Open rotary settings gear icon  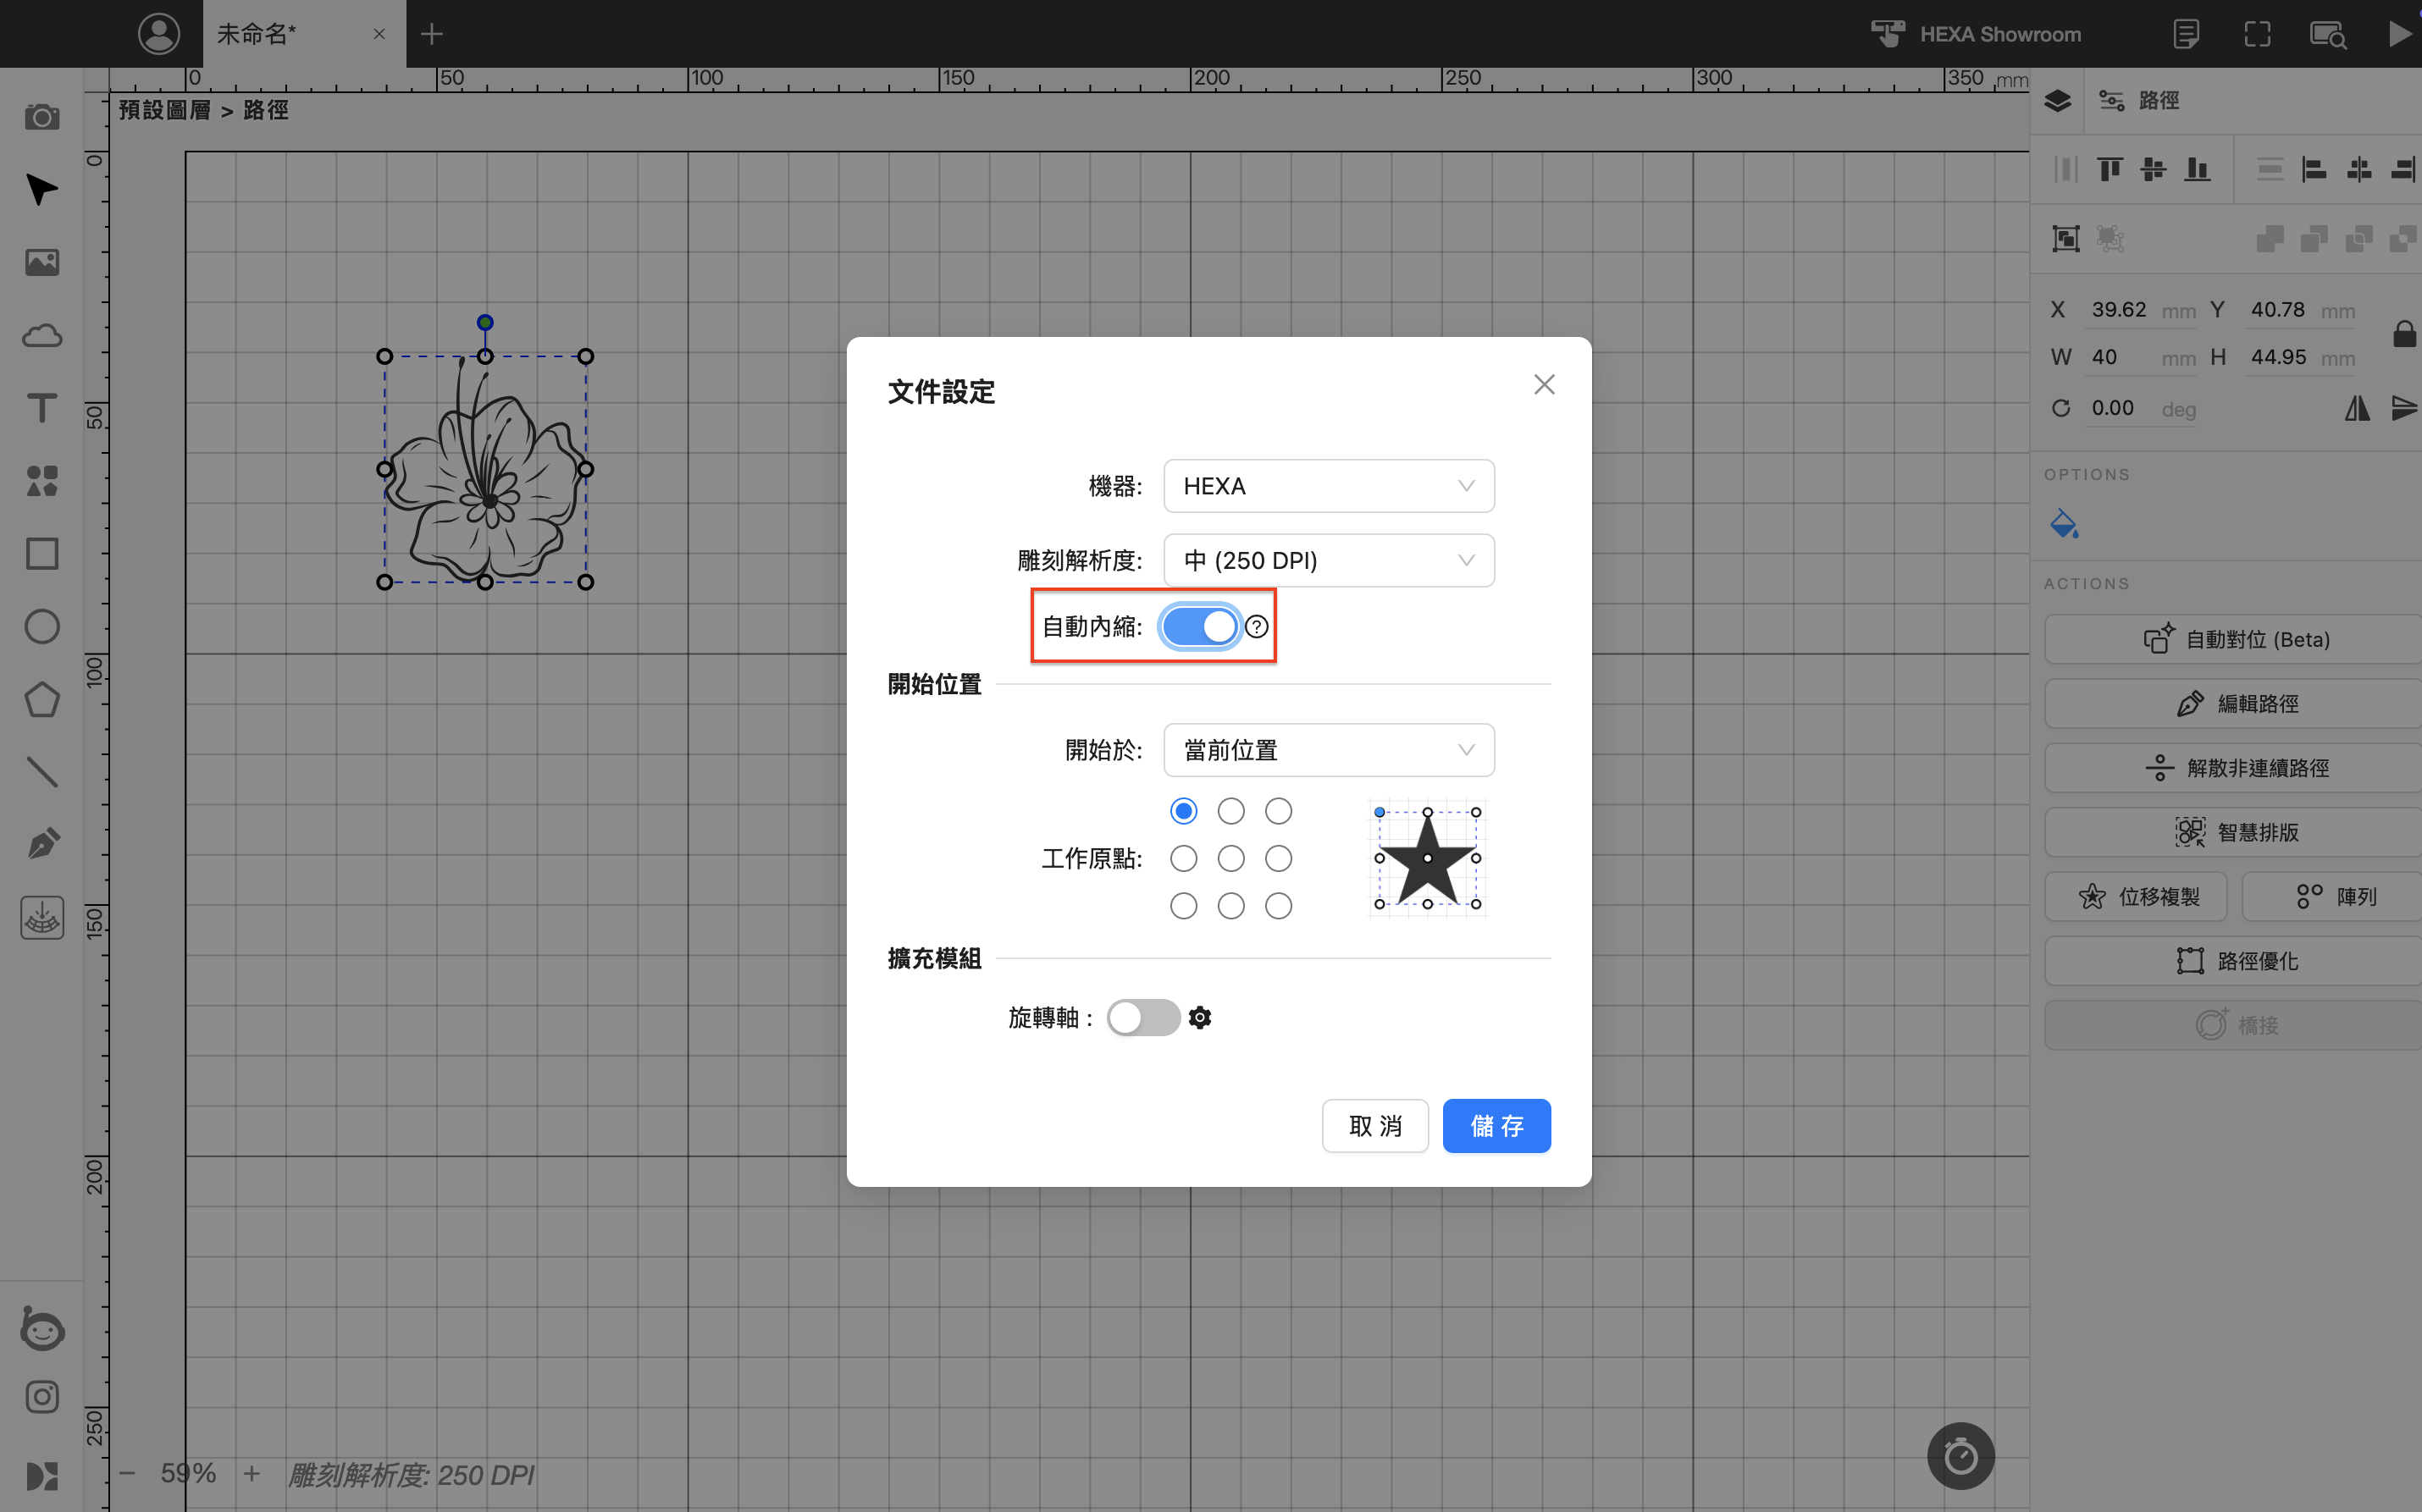1200,1018
